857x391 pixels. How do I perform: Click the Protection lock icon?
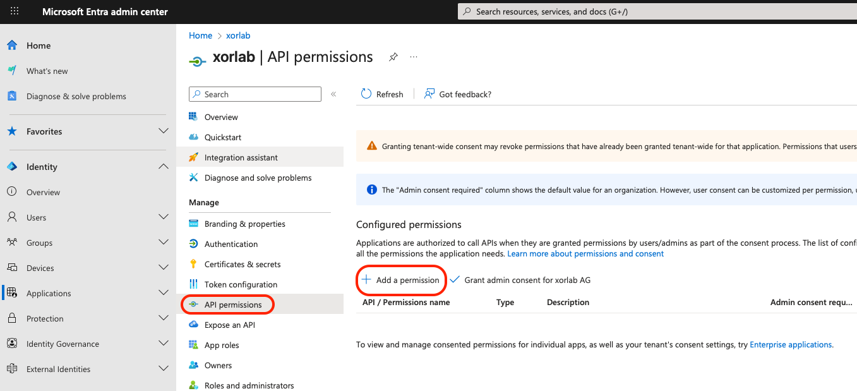(x=12, y=318)
